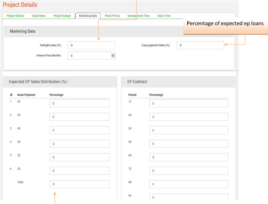This screenshot has width=268, height=204.
Task: Click the Outright sales (%) input field
Action: 91,45
